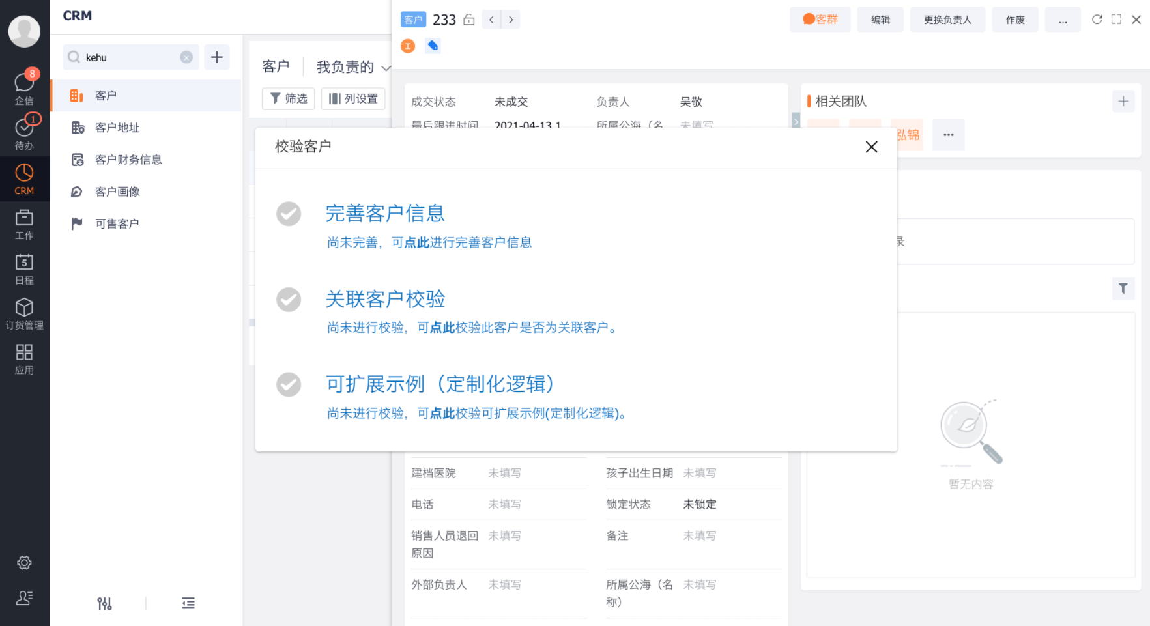The image size is (1150, 626).
Task: Click the 相关团队 section title
Action: (841, 102)
